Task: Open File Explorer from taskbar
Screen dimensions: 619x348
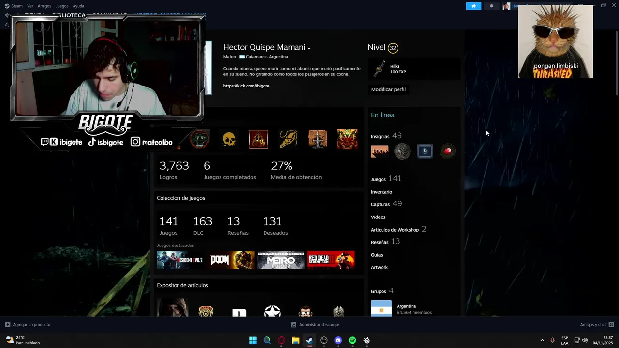Action: click(x=295, y=340)
